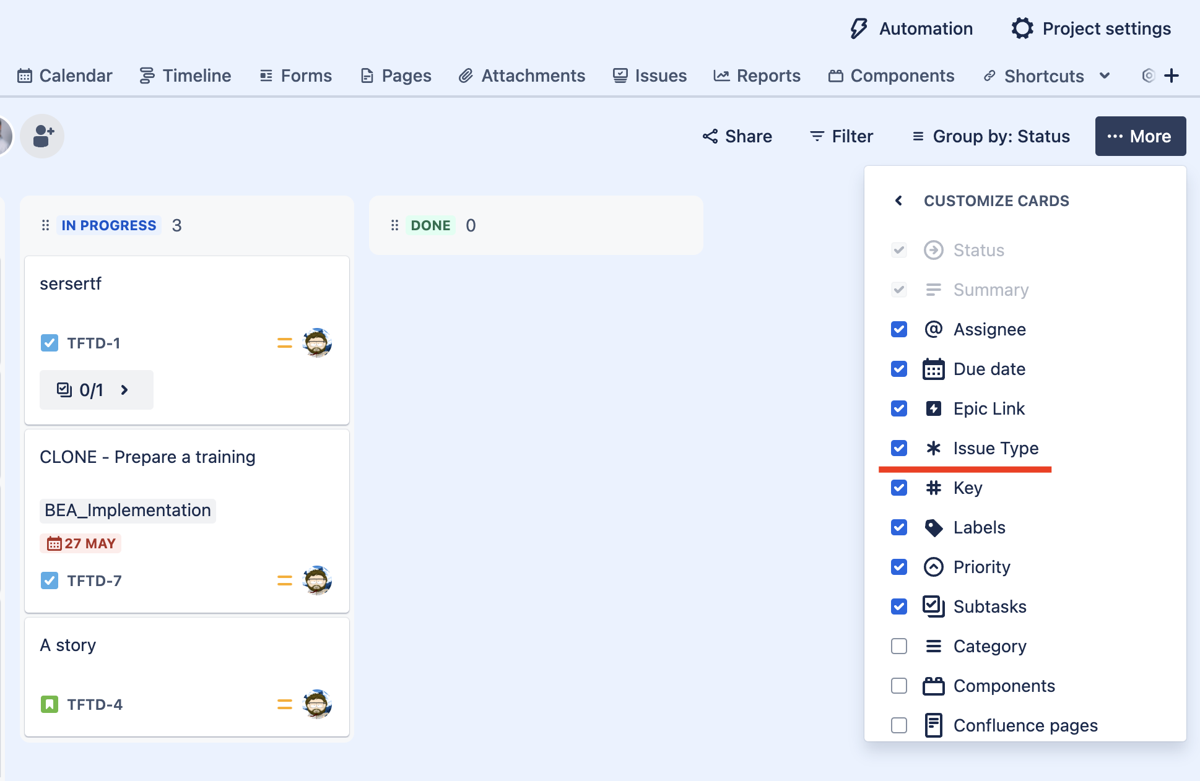Expand the Shortcuts dropdown
1200x781 pixels.
click(1105, 76)
